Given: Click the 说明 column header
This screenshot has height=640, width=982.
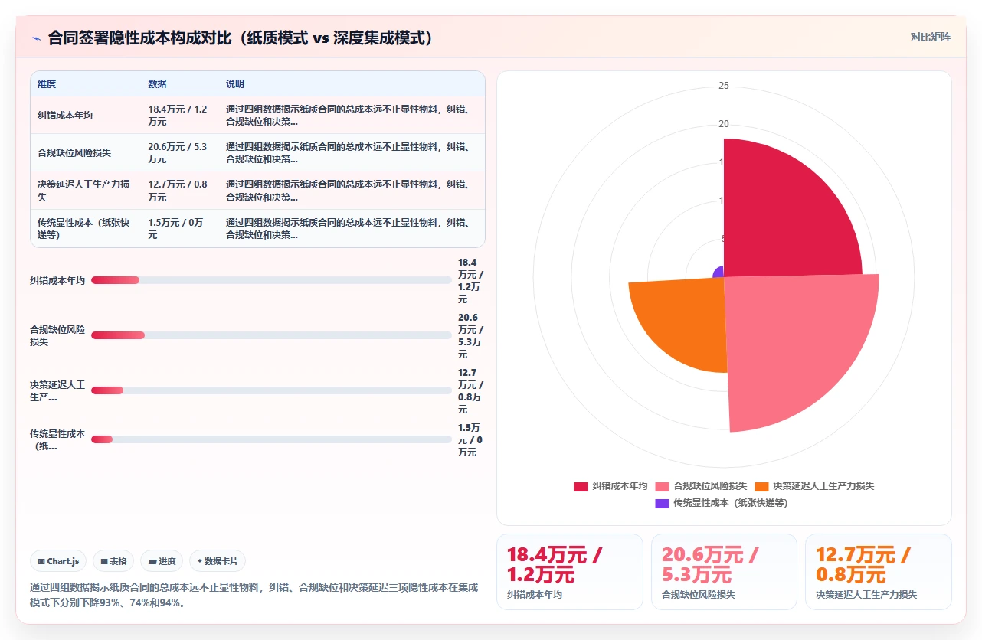Looking at the screenshot, I should (235, 84).
